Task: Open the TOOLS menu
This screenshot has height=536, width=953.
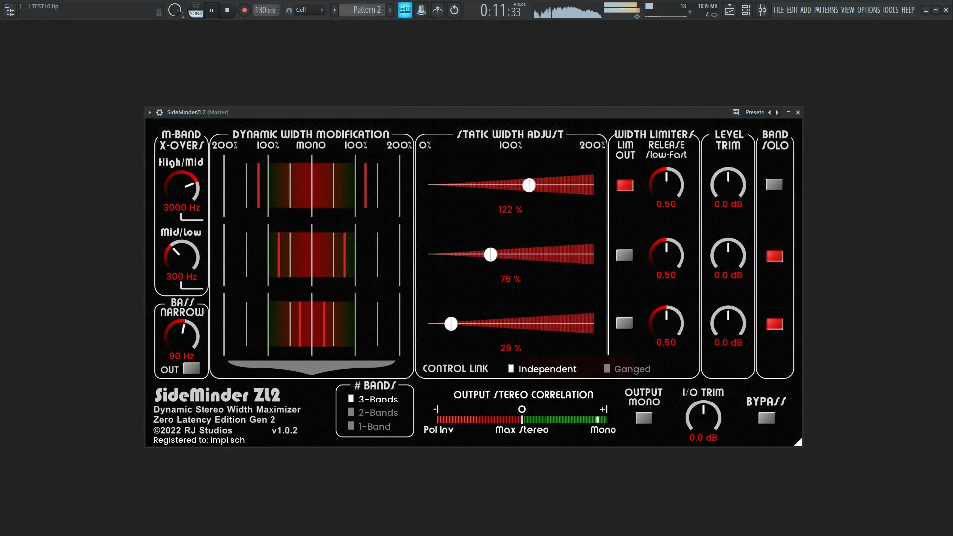Action: 890,10
